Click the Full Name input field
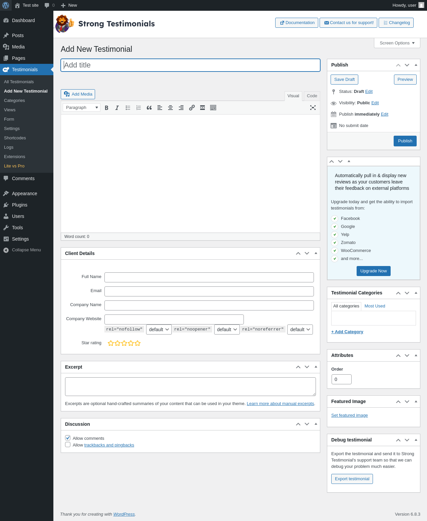The width and height of the screenshot is (427, 521). tap(209, 277)
